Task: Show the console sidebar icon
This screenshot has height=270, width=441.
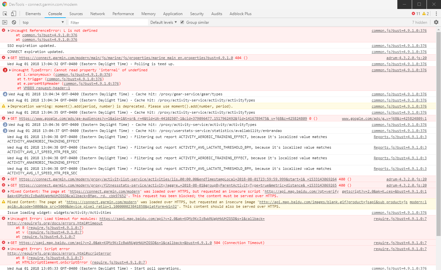Action: pos(4,22)
